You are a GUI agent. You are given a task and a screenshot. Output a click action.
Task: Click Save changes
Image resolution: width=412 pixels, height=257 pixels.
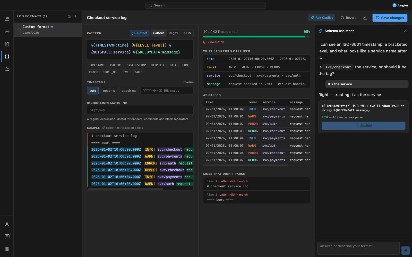tap(390, 18)
